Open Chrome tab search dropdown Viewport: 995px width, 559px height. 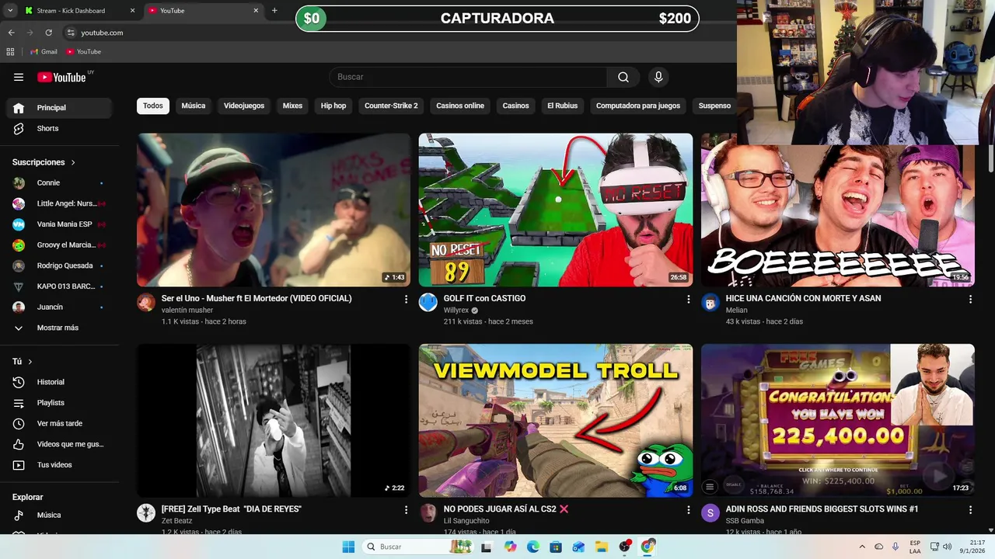coord(10,11)
